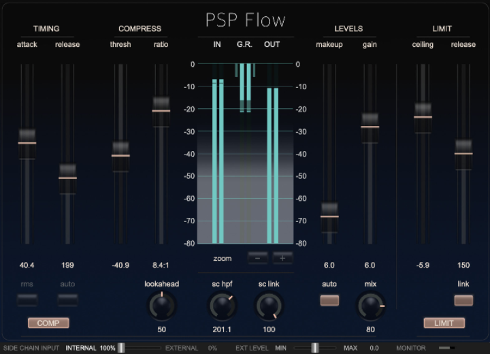This screenshot has height=354, width=490.
Task: Click the lookahead value 50
Action: click(161, 329)
